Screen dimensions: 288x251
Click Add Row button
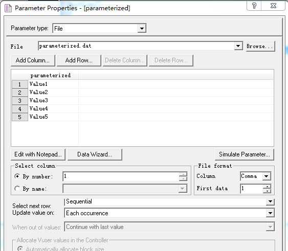click(79, 60)
